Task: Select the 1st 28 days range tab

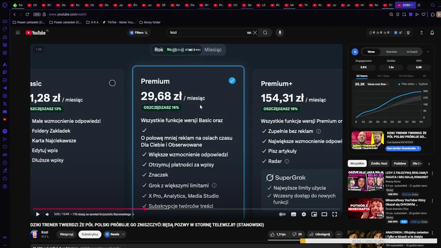Action: [x=406, y=76]
